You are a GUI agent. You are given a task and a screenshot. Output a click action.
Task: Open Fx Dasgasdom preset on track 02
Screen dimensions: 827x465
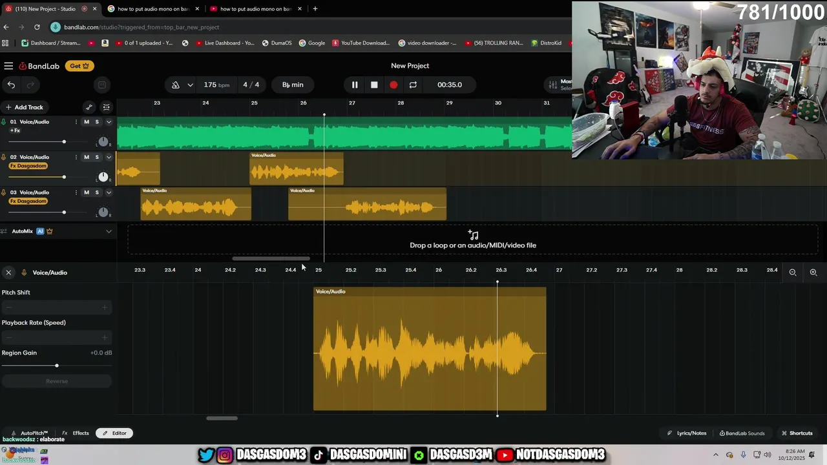28,166
